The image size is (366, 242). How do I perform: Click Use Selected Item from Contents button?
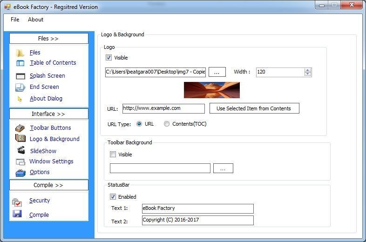coord(254,108)
